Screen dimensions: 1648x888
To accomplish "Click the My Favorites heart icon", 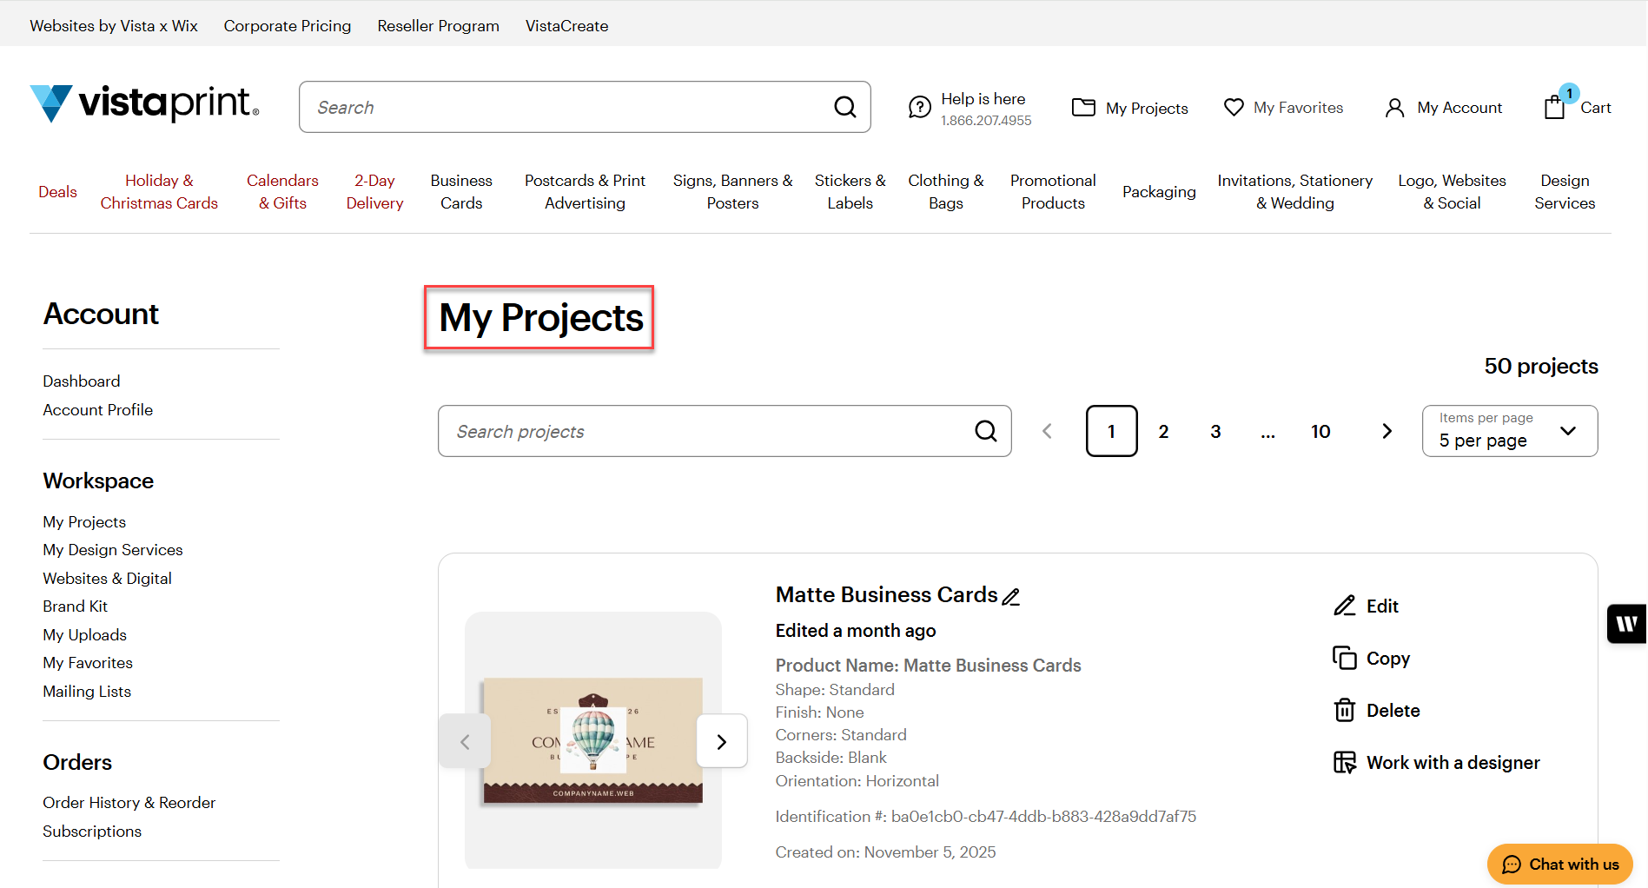I will (x=1234, y=108).
